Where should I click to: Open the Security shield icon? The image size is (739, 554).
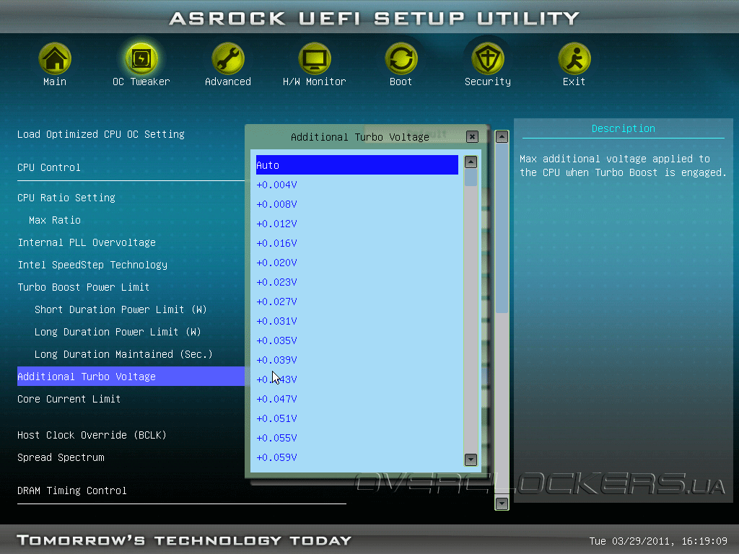(x=488, y=58)
